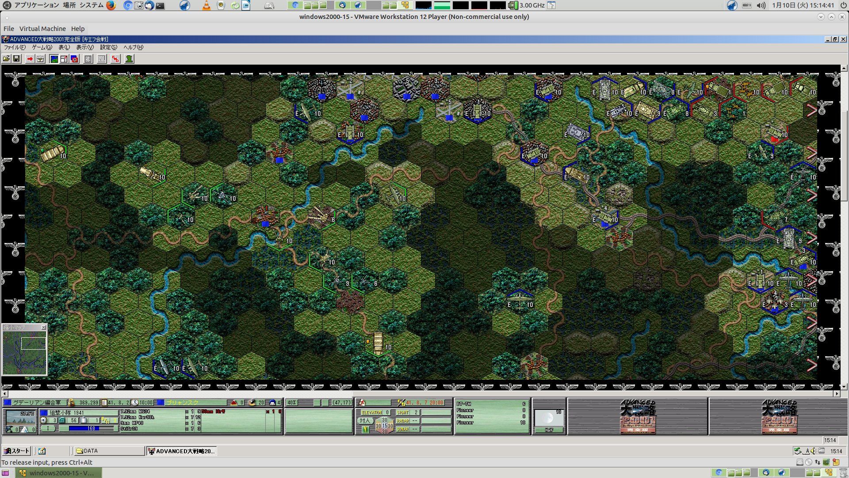Viewport: 849px width, 478px height.
Task: Open the VMware Help menu
Action: click(x=78, y=29)
